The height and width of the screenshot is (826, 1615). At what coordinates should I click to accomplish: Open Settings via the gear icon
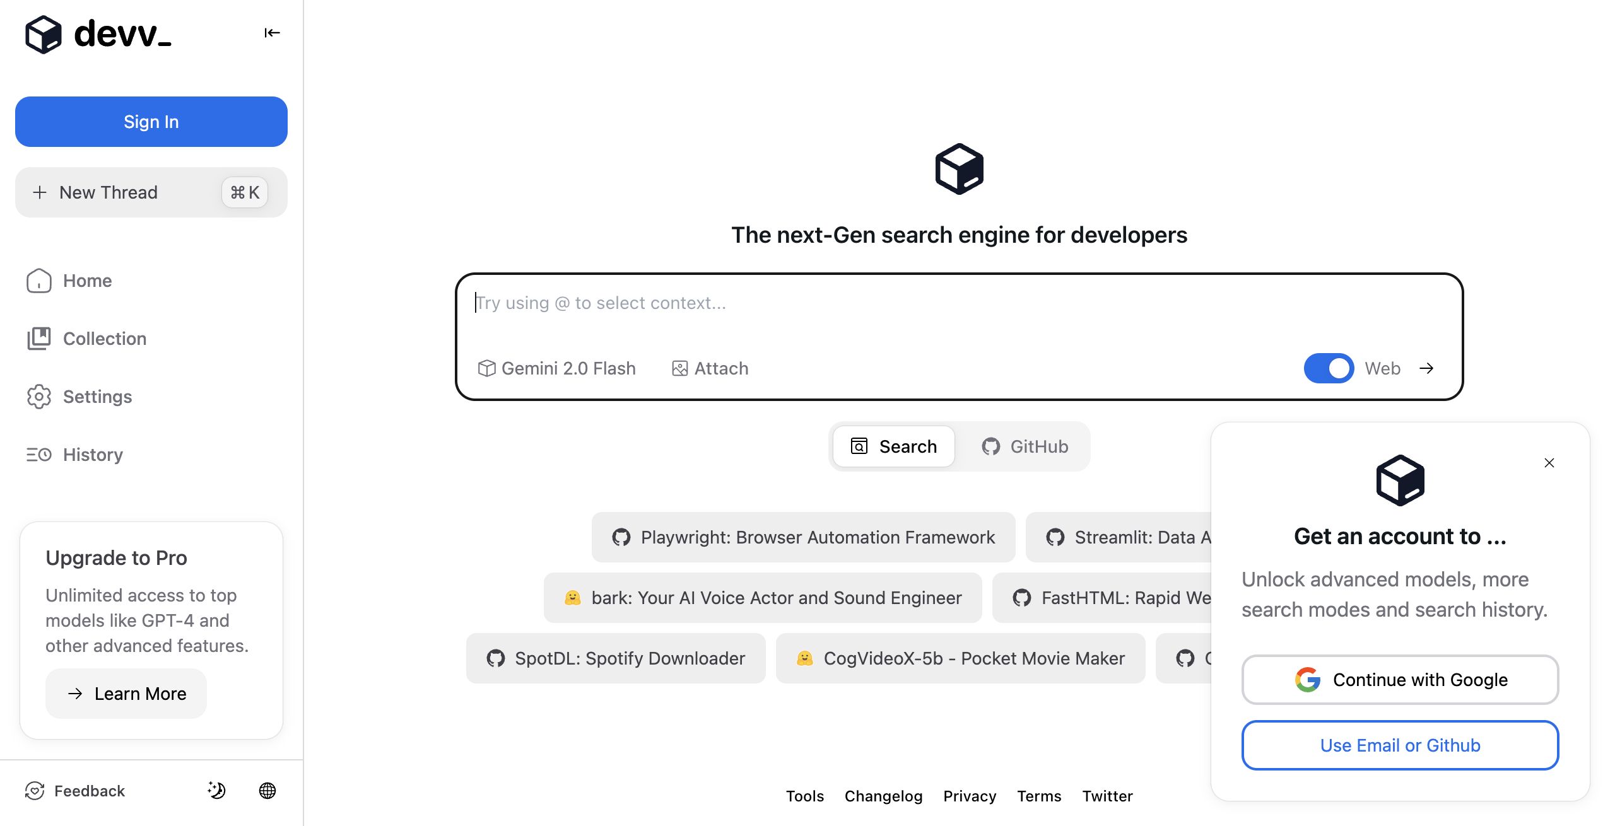coord(39,397)
